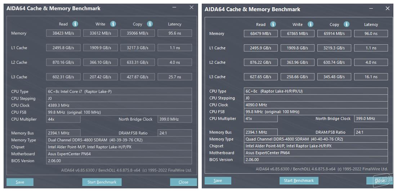Click CPU Multiplier value 44x

(x=63, y=119)
